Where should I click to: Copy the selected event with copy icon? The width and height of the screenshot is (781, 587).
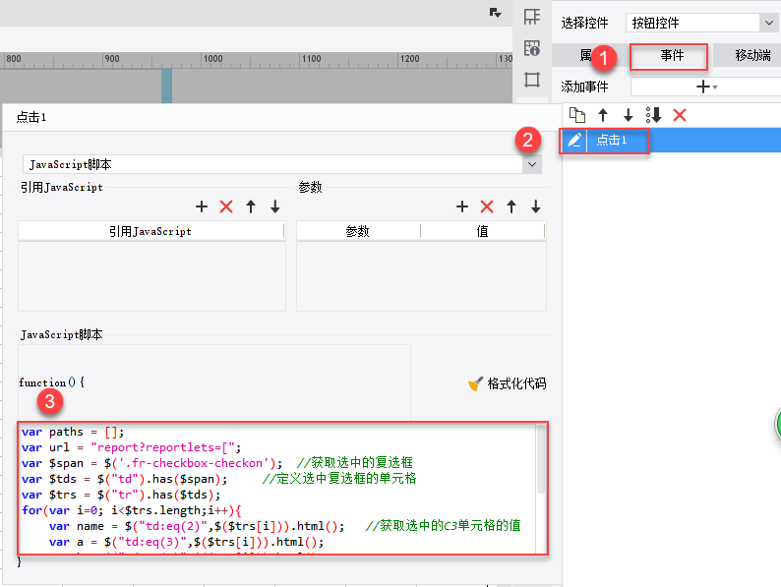(x=576, y=115)
